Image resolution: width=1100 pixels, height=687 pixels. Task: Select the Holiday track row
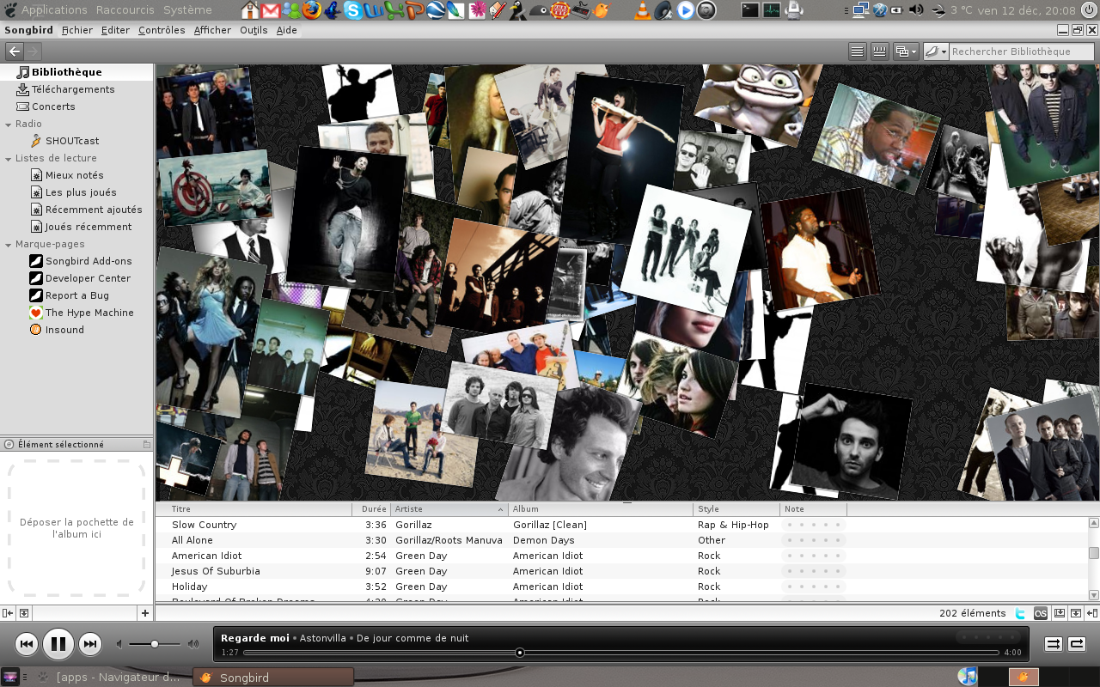(620, 587)
